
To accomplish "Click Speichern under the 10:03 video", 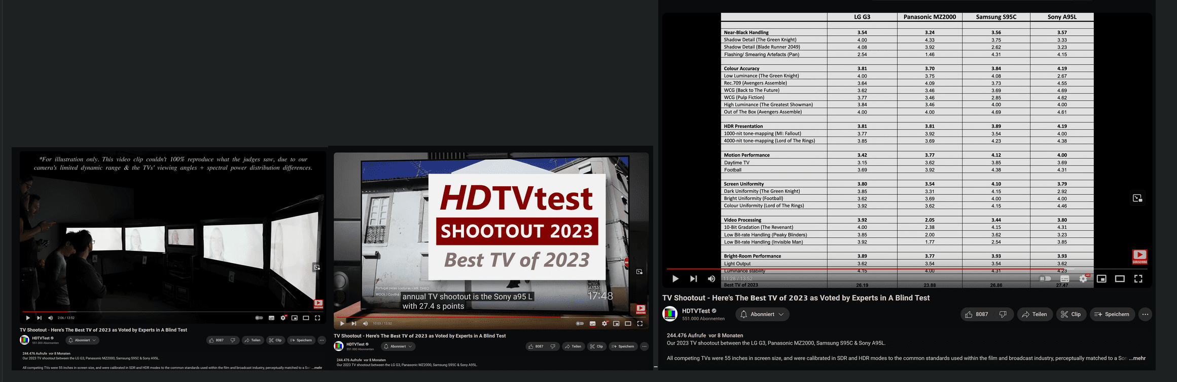I will pos(623,347).
